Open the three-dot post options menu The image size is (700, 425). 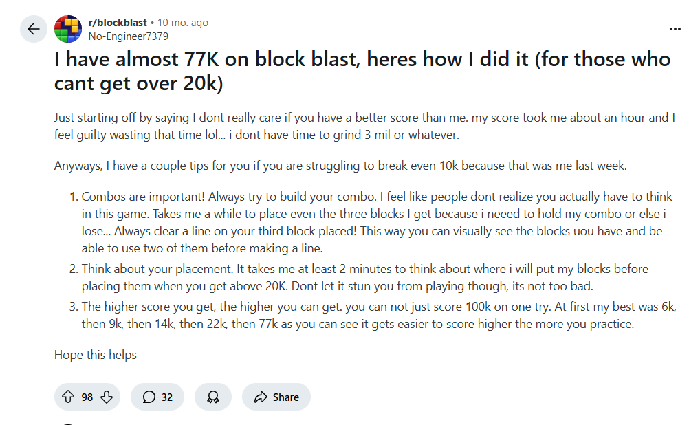[x=675, y=29]
